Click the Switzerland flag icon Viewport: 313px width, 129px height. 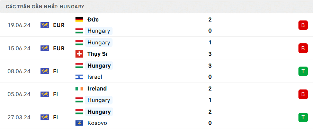click(x=79, y=54)
